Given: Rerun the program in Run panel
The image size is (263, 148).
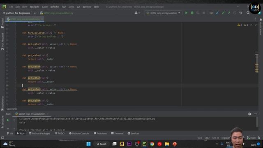Looking at the screenshot, I should (8, 120).
